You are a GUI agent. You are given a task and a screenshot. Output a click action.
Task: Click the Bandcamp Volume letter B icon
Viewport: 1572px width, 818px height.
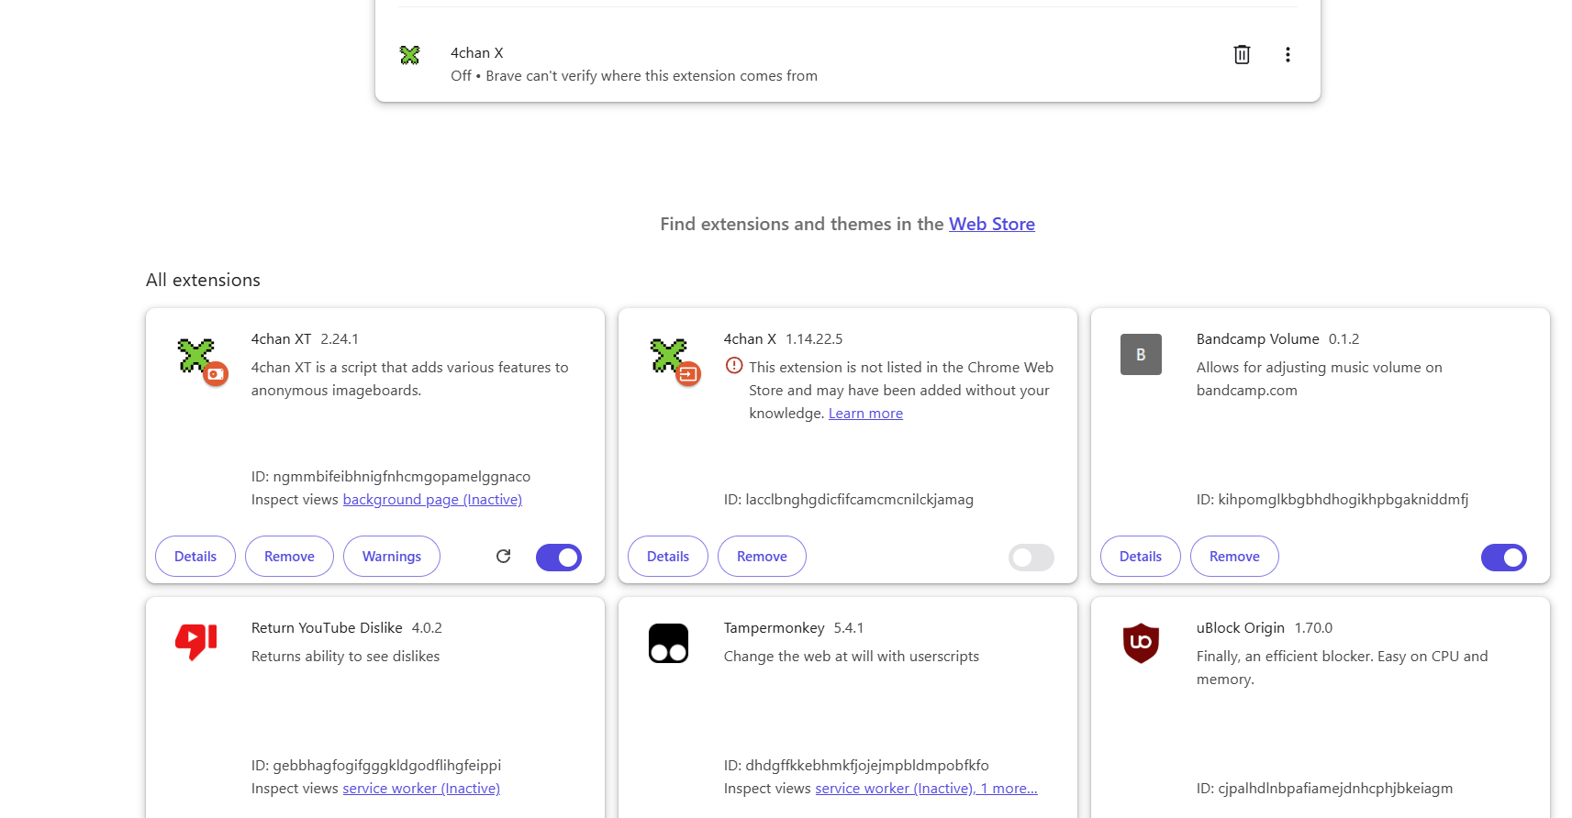(x=1141, y=354)
